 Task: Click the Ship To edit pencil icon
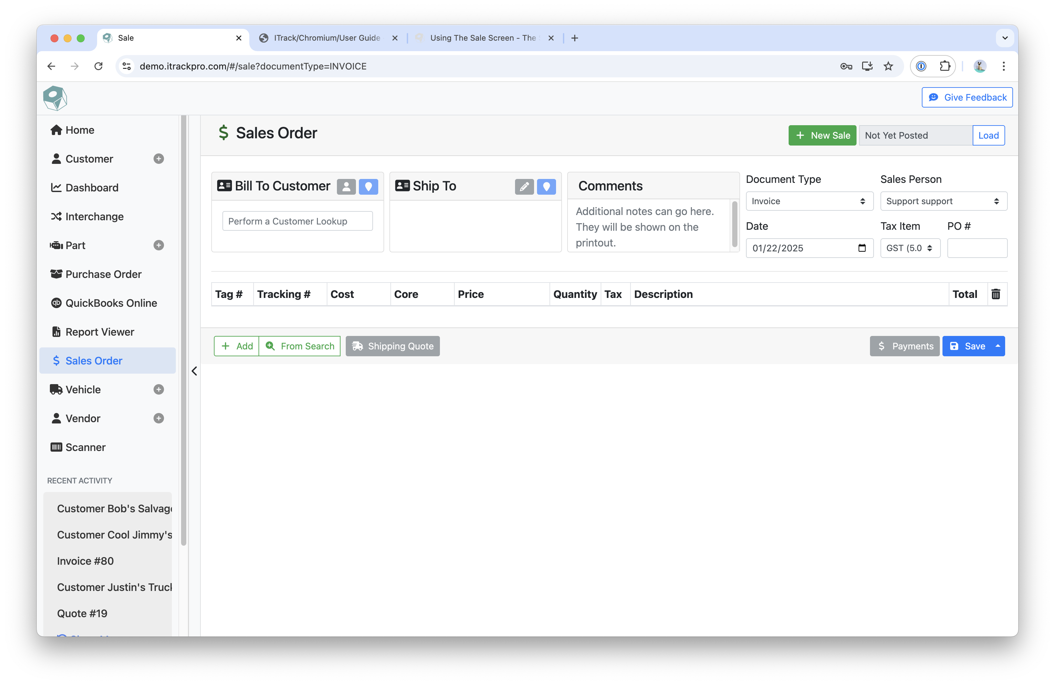coord(524,187)
